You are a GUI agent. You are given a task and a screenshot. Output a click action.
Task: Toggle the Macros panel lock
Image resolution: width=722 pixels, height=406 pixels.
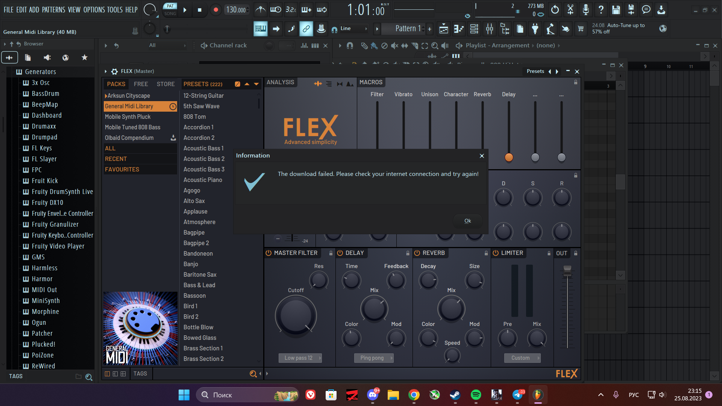(576, 82)
